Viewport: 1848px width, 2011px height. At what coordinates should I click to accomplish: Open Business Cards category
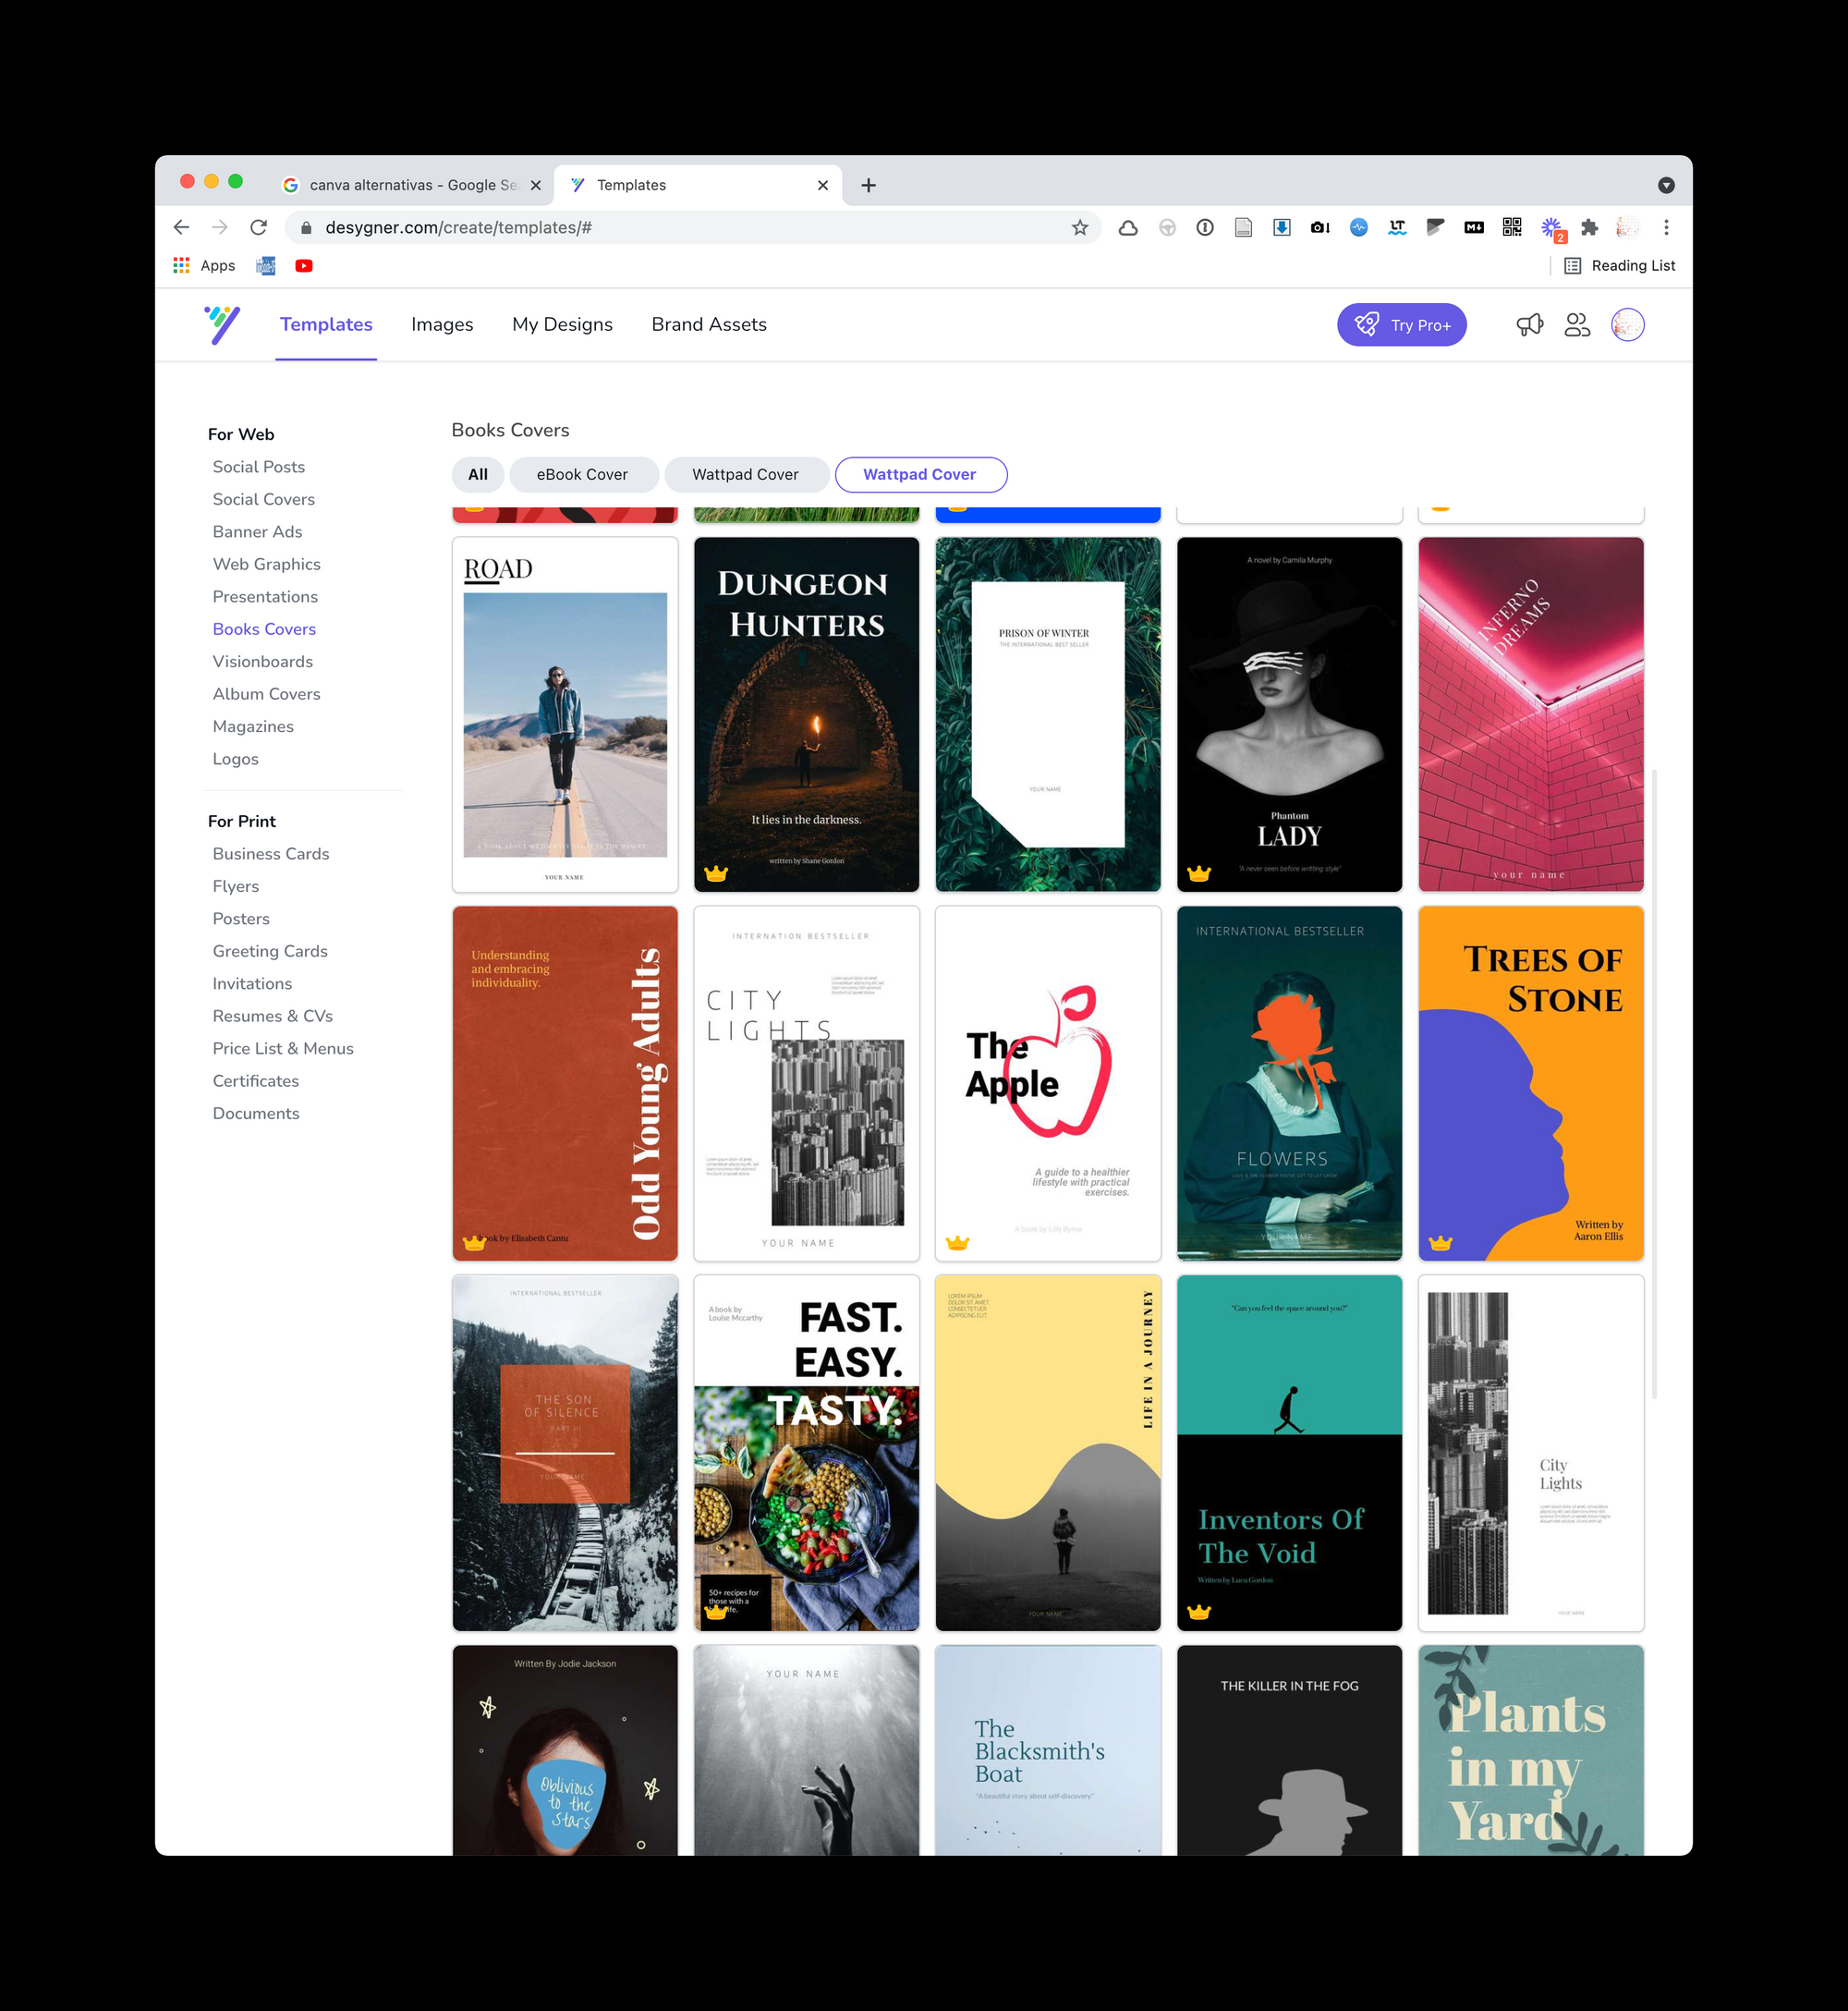pyautogui.click(x=271, y=854)
